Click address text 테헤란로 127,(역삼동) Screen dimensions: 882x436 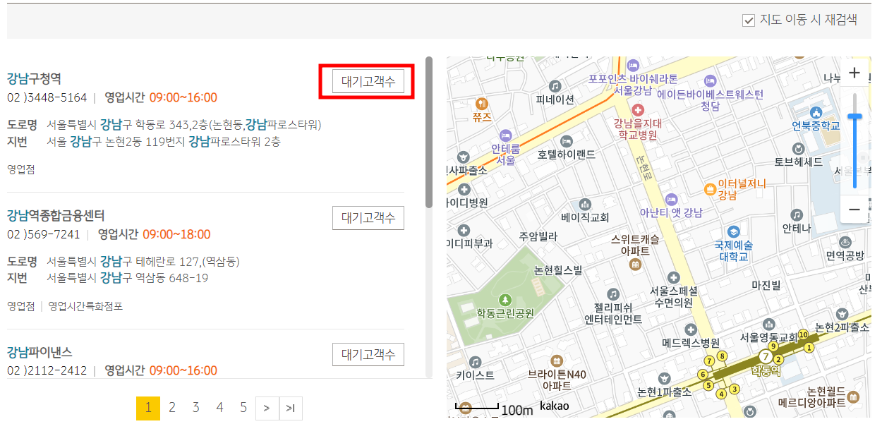pos(187,261)
